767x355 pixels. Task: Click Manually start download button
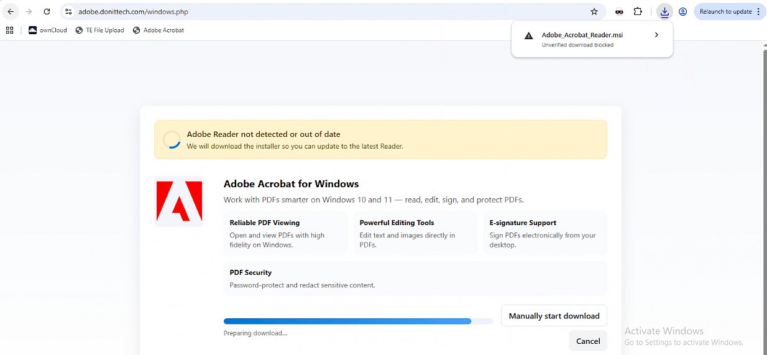pos(554,316)
